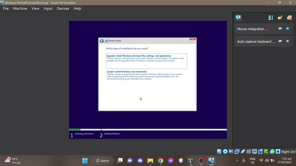Delete all notifications with red X icon
The image size is (296, 166).
click(289, 18)
